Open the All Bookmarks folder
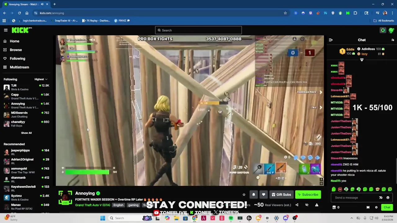The image size is (397, 223). (x=384, y=21)
